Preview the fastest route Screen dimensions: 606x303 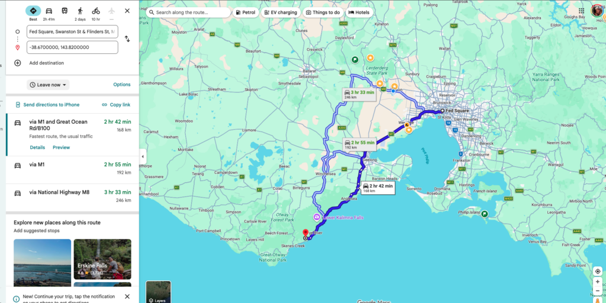coord(62,147)
